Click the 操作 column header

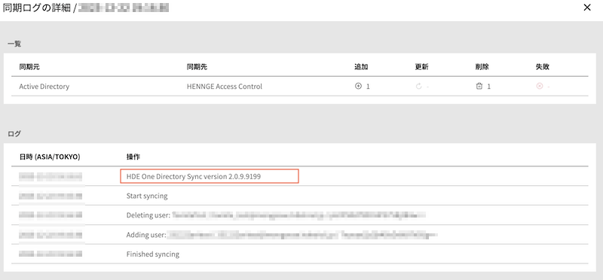click(133, 157)
